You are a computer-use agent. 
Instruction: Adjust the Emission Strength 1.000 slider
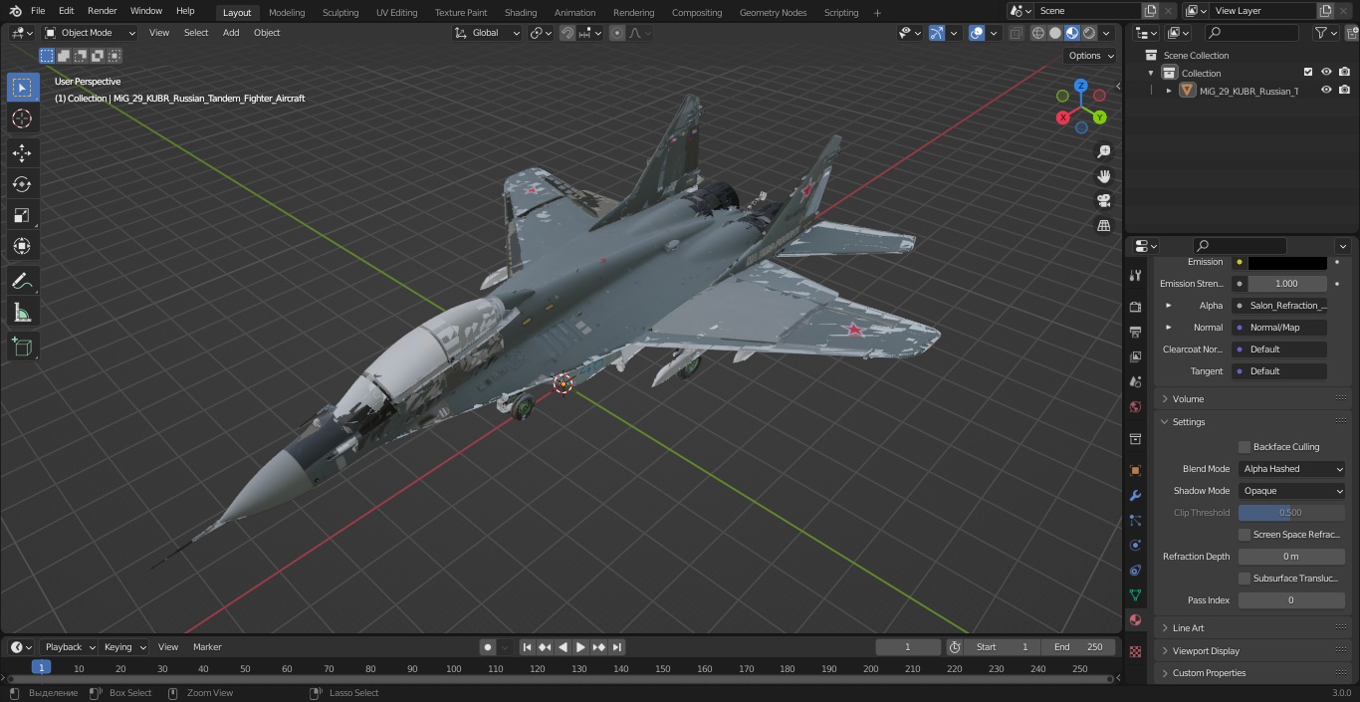[1287, 284]
